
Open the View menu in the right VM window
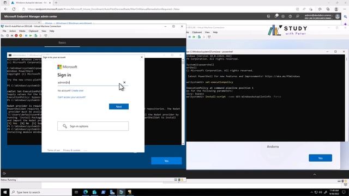(x=207, y=32)
